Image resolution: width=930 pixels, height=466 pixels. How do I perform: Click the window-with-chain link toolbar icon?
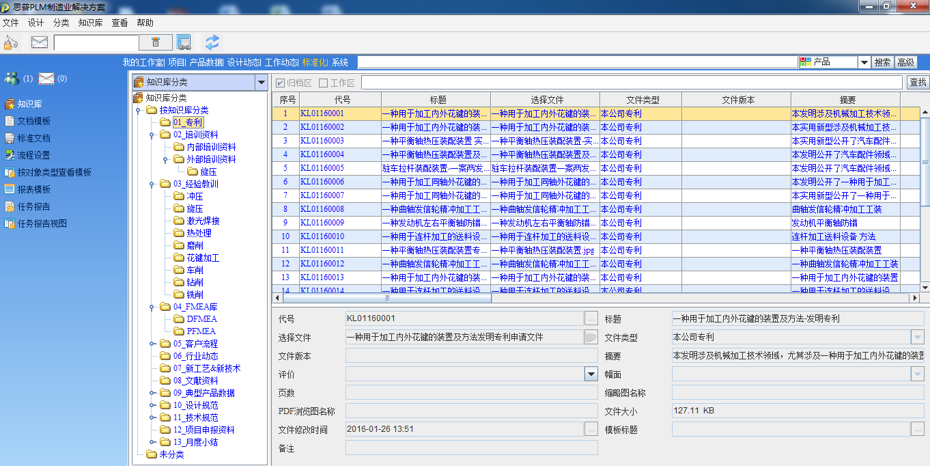click(183, 42)
